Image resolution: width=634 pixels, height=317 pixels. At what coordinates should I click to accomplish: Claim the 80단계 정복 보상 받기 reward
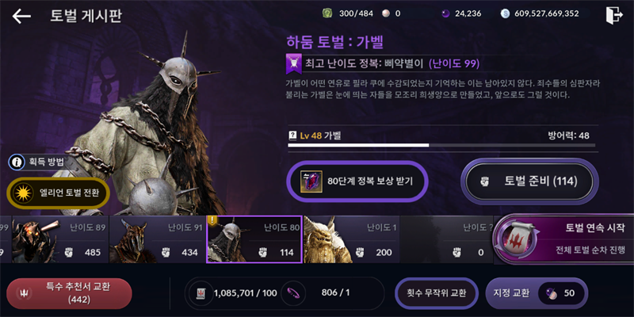[x=357, y=181]
